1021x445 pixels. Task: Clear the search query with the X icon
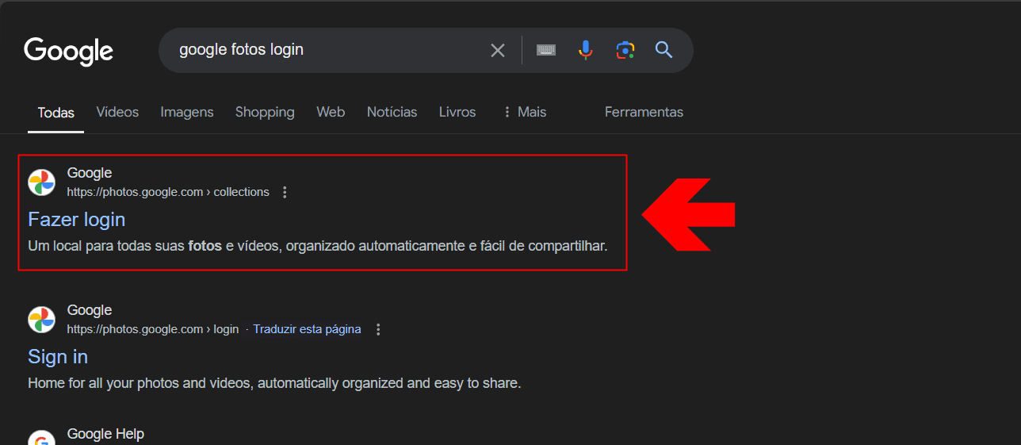(x=498, y=51)
